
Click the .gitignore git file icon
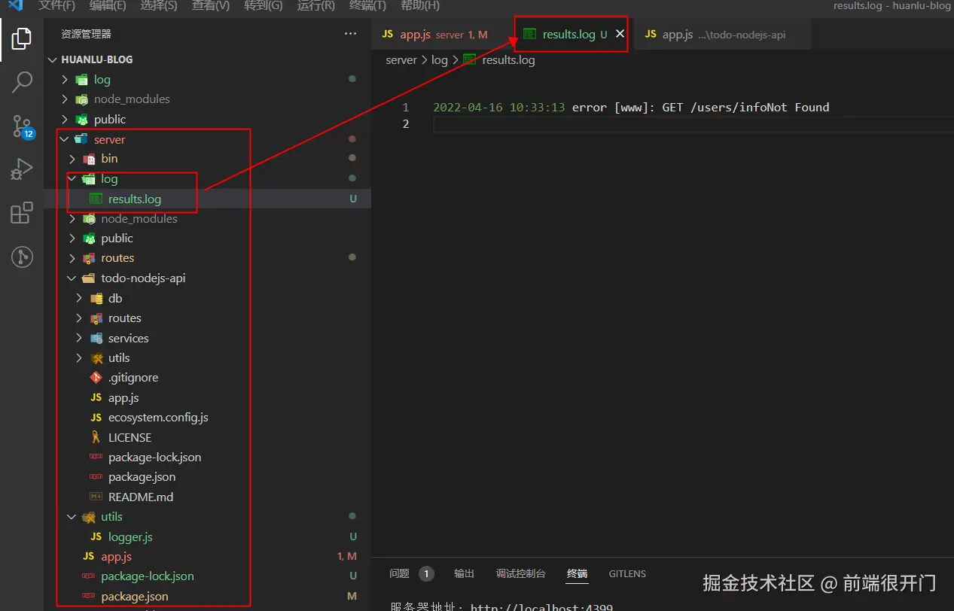(96, 378)
